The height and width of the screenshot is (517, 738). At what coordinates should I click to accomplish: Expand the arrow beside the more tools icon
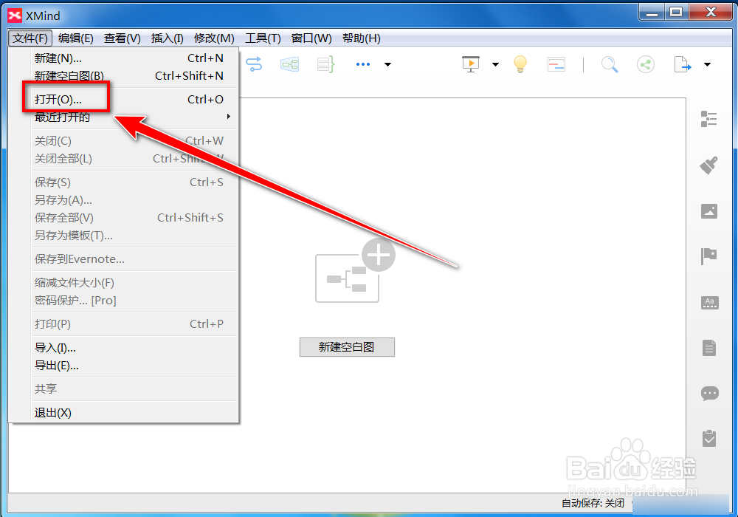(x=388, y=64)
